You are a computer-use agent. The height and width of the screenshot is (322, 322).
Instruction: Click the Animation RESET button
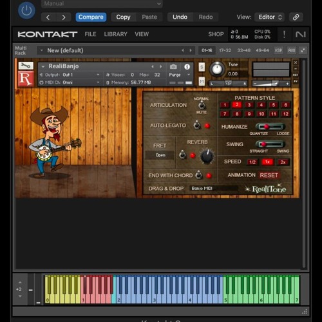(269, 175)
